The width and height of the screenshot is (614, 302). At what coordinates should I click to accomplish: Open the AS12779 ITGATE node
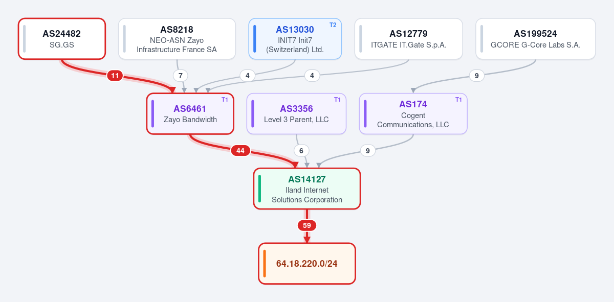(409, 39)
